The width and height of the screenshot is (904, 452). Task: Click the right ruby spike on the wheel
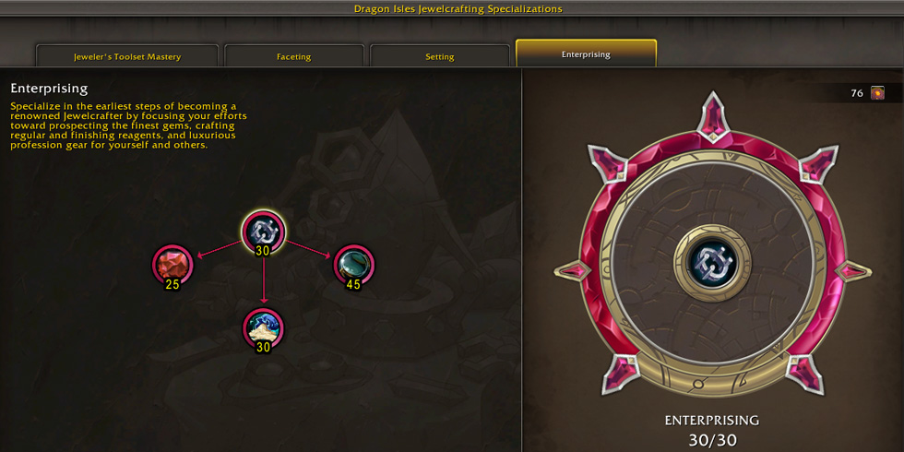click(852, 270)
